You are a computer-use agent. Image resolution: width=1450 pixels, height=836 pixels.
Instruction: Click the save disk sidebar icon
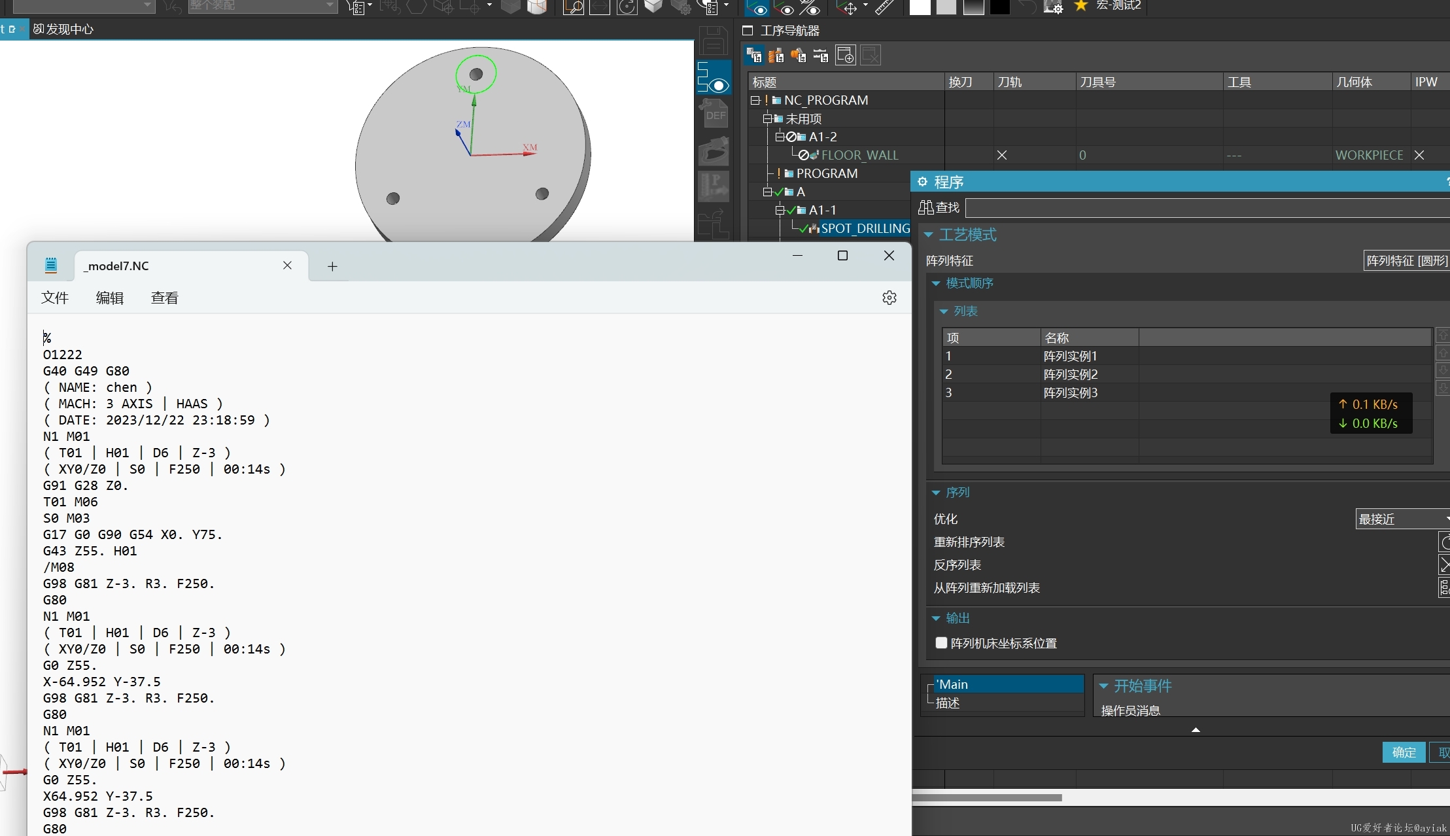714,41
